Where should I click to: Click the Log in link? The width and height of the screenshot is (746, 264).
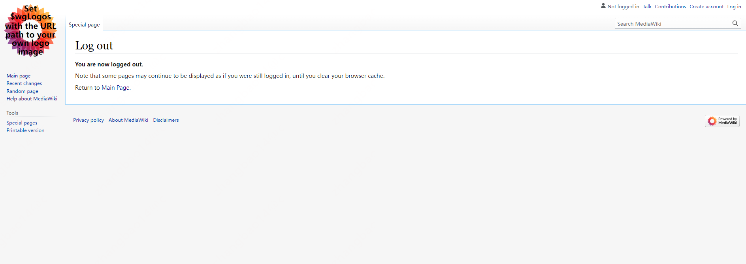[x=734, y=7]
